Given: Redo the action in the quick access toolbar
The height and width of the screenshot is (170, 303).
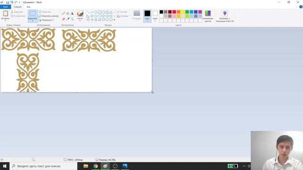Looking at the screenshot, I should pos(16,2).
